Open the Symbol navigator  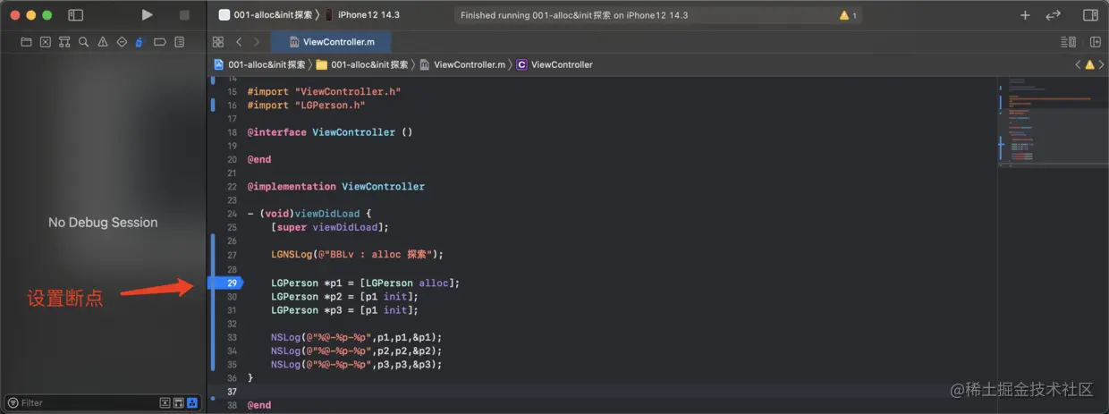tap(64, 42)
